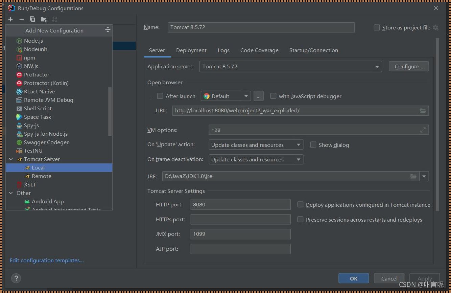Image resolution: width=451 pixels, height=293 pixels.
Task: Click the minus Remove Configuration icon
Action: point(21,19)
